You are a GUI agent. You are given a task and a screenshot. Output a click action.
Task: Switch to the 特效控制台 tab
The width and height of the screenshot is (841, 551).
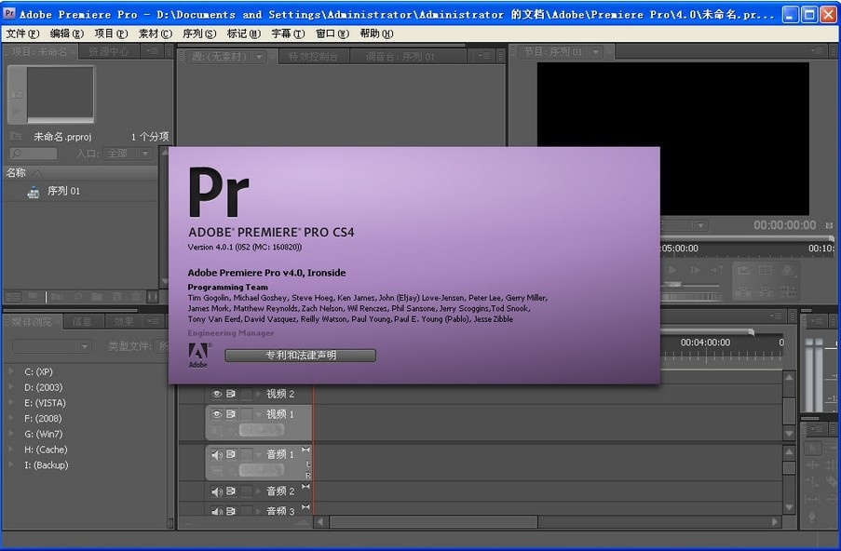pyautogui.click(x=313, y=56)
